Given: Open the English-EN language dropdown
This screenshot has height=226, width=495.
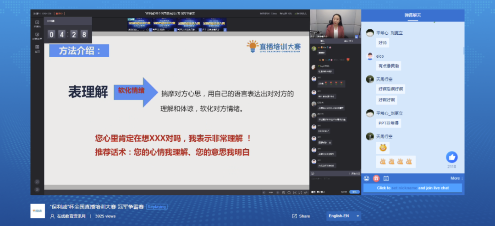Looking at the screenshot, I should 344,216.
